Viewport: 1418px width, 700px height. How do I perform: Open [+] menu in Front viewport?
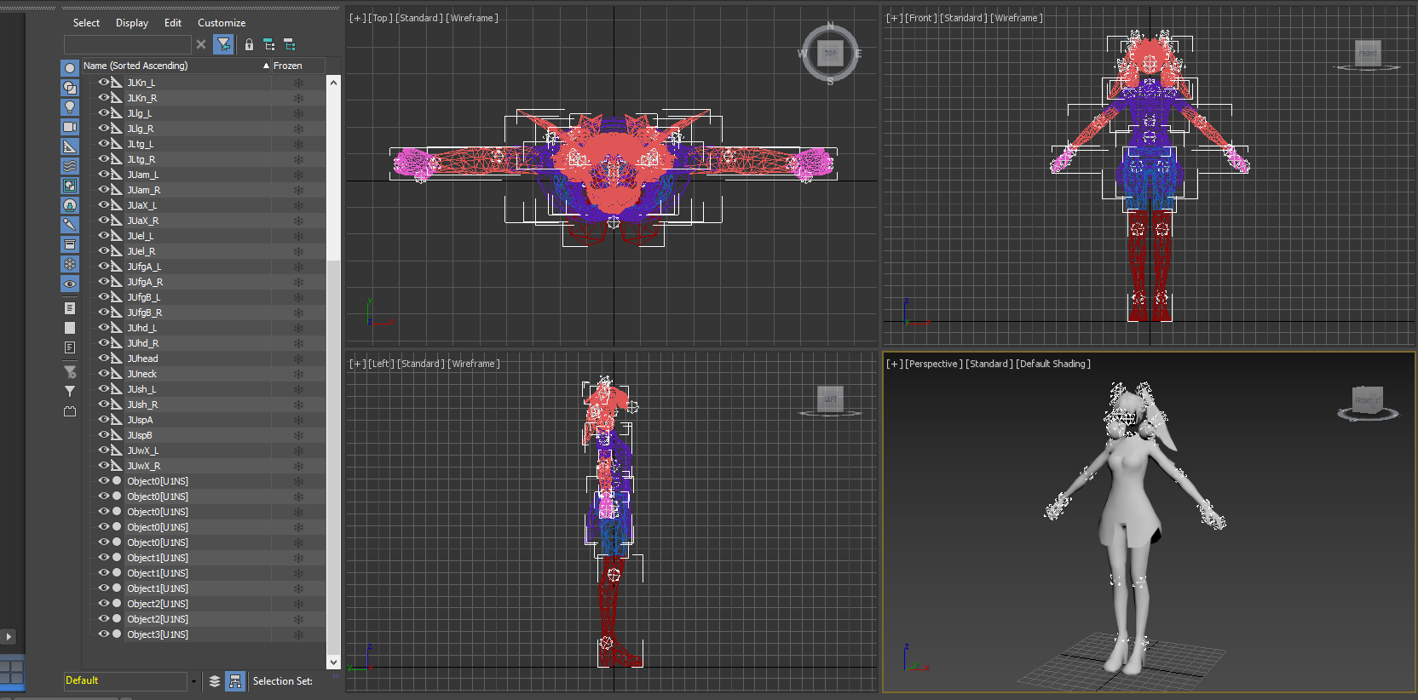tap(894, 18)
